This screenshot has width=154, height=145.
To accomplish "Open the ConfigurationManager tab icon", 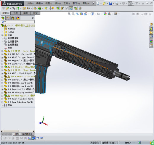I will click(13, 18).
